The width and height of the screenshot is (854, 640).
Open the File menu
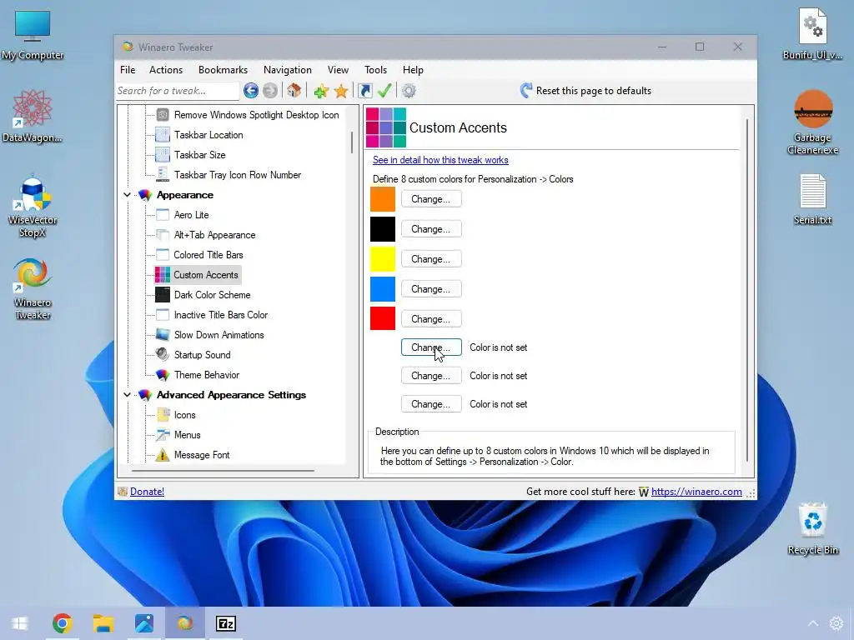[128, 70]
